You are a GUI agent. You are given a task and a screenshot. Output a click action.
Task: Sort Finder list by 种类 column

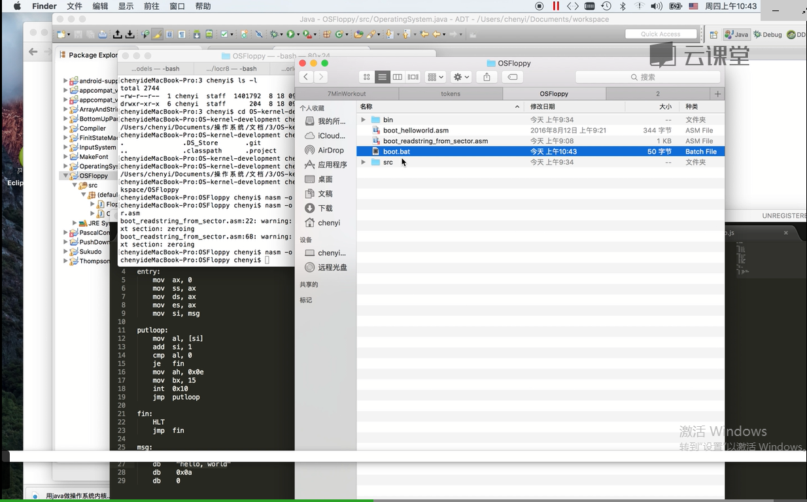click(702, 107)
